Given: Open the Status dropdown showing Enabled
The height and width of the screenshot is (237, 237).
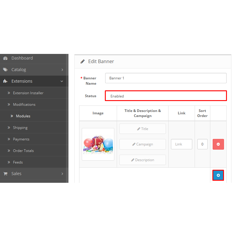Looking at the screenshot, I should [166, 96].
